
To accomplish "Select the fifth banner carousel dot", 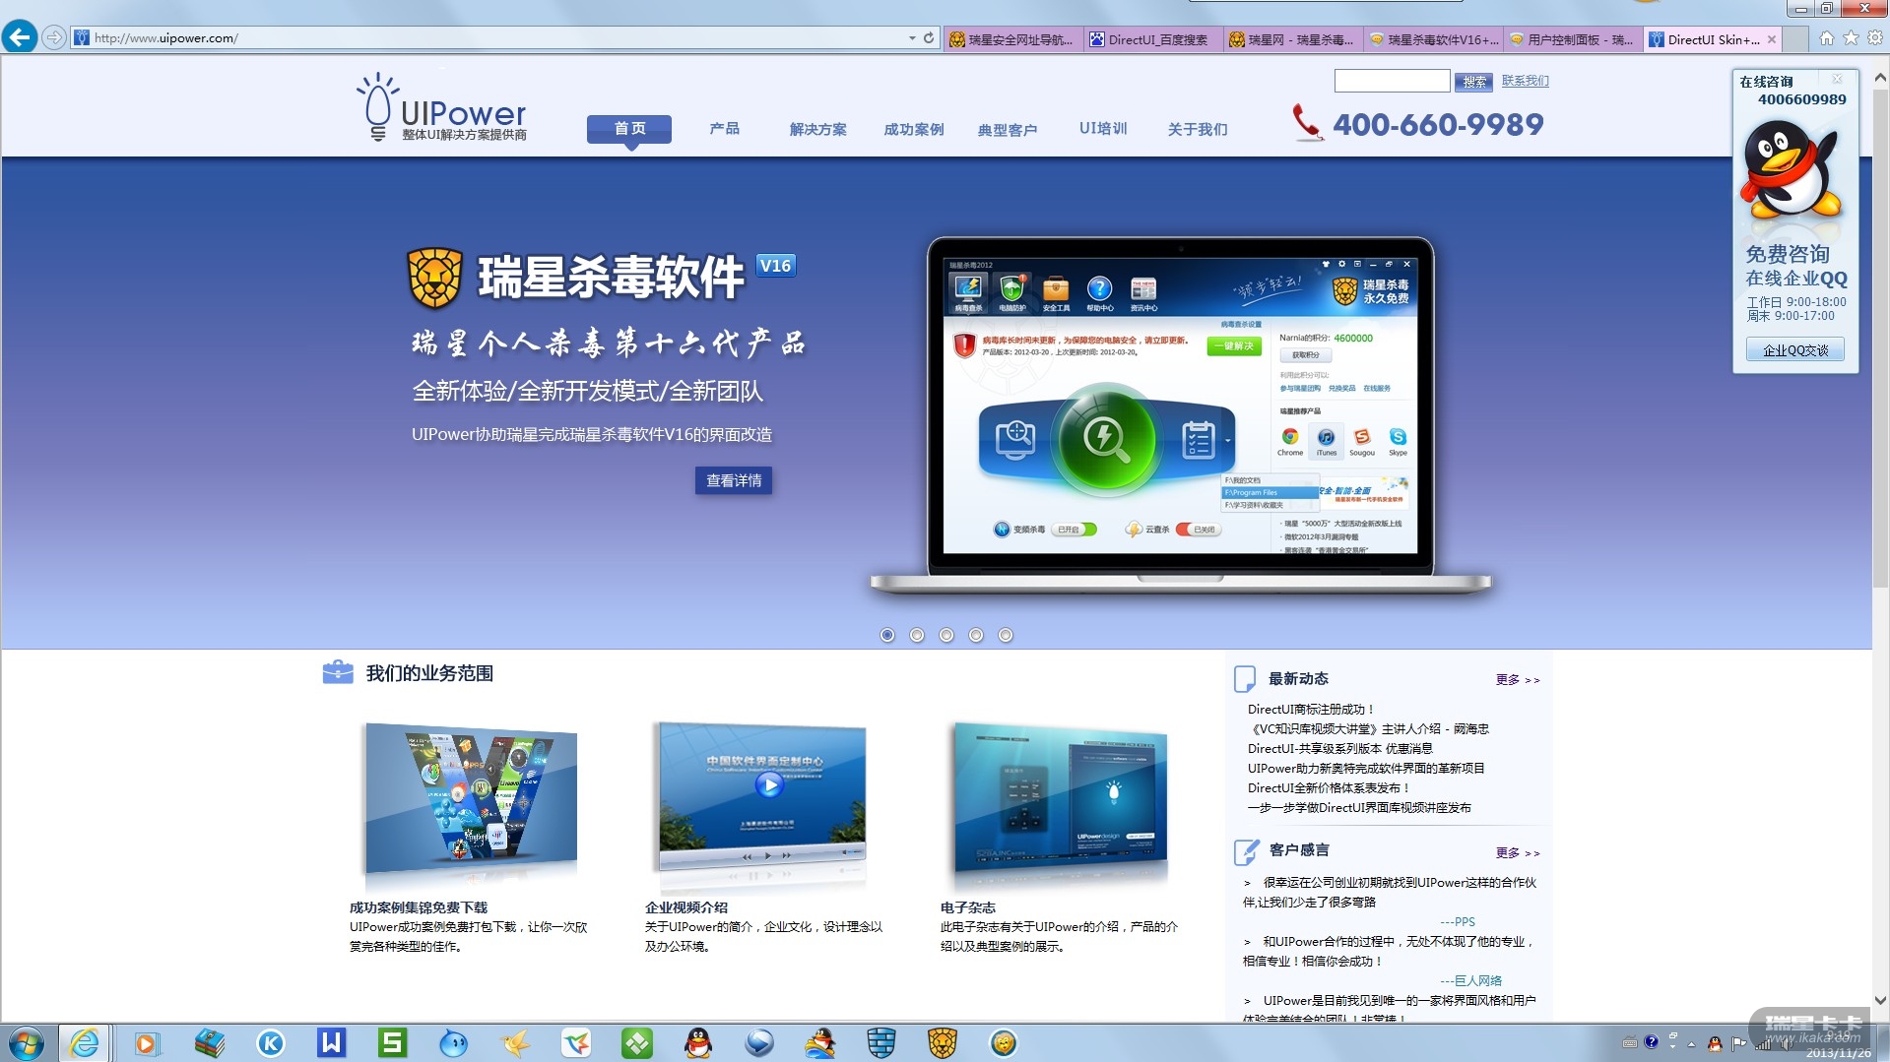I will [x=1006, y=635].
